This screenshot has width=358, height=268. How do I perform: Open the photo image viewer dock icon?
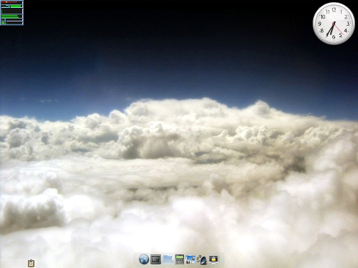190,259
